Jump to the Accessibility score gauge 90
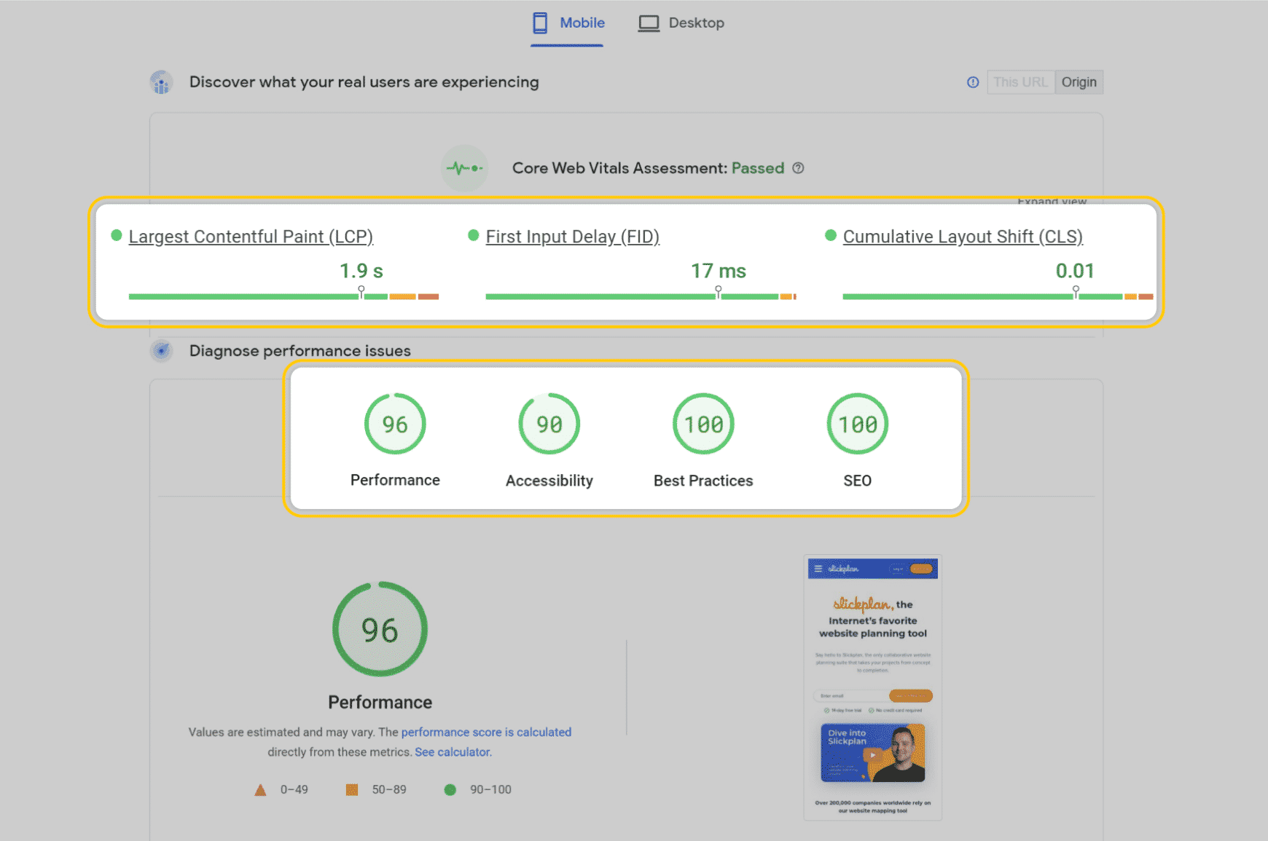Viewport: 1268px width, 841px height. coord(549,425)
